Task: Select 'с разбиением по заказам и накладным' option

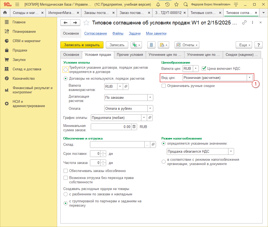Action: coord(65,194)
